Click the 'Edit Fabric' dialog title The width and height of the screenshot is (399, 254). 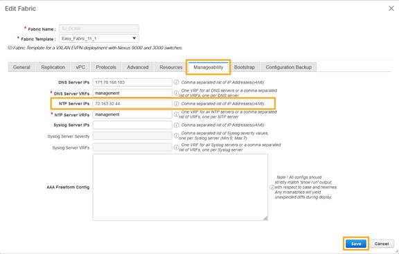[x=20, y=8]
